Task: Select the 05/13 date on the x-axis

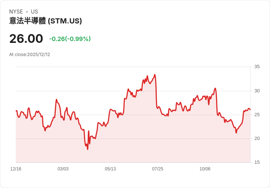Action: tap(110, 169)
